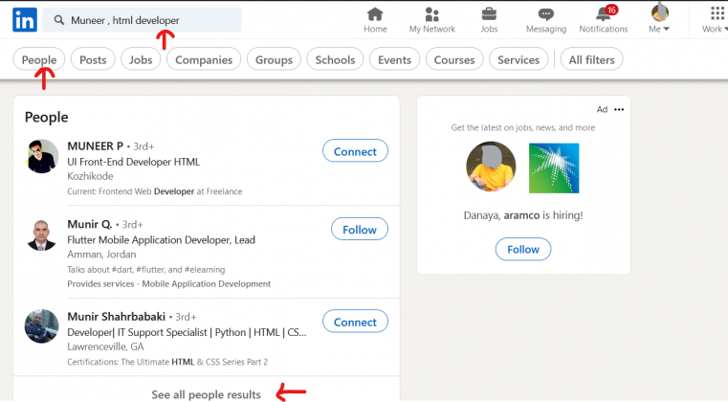Open MUNEER P's profile name
The width and height of the screenshot is (728, 402).
95,145
